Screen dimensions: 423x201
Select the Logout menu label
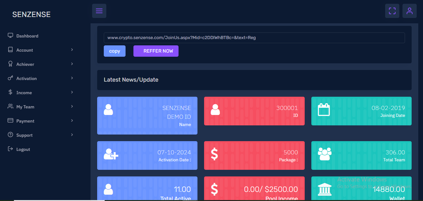coord(23,149)
